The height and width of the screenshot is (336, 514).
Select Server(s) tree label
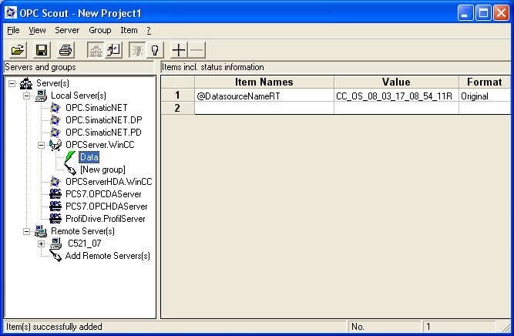[52, 83]
